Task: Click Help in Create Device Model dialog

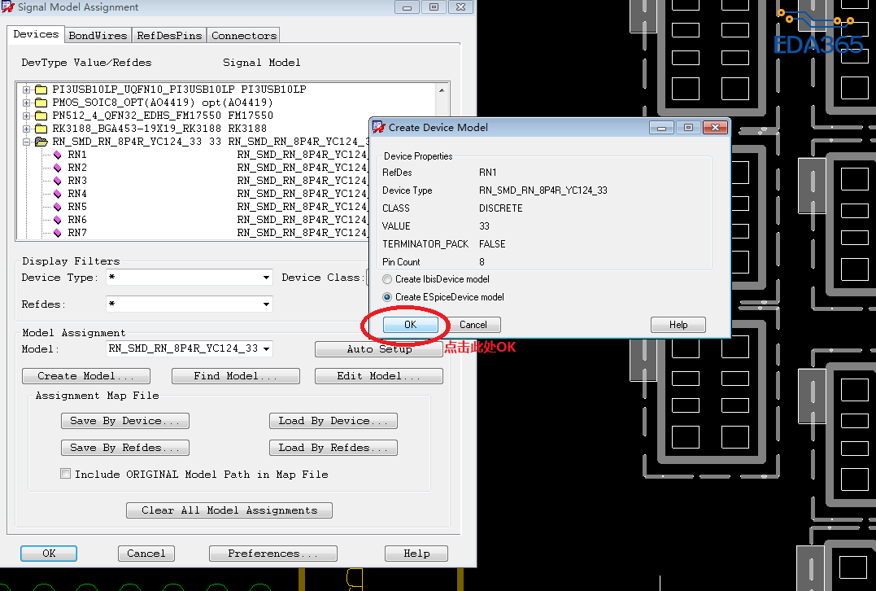Action: tap(678, 325)
